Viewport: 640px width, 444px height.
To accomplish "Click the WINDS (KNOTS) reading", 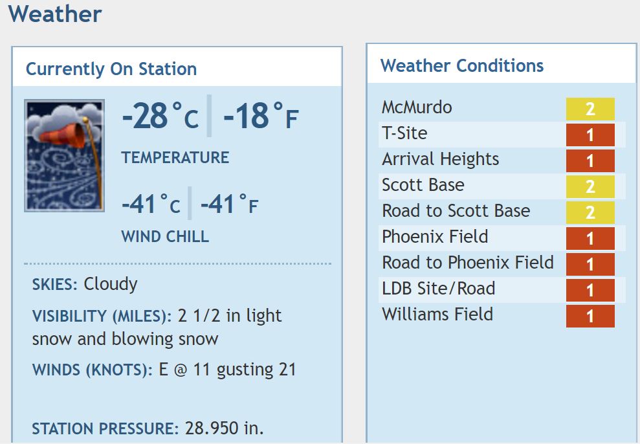I will (164, 370).
